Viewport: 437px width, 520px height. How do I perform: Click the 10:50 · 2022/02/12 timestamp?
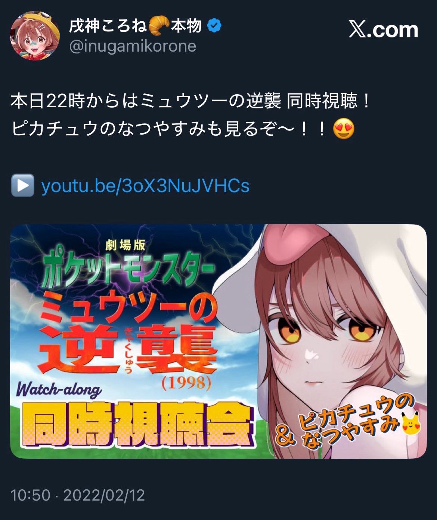click(x=78, y=495)
